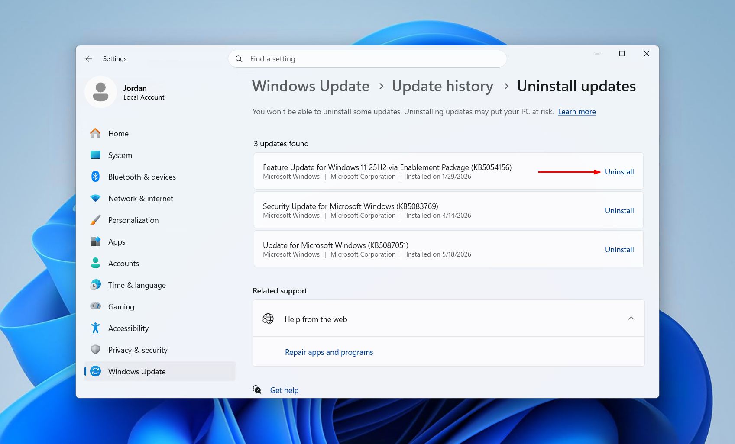Viewport: 735px width, 444px height.
Task: Open the Learn more link
Action: coord(577,112)
